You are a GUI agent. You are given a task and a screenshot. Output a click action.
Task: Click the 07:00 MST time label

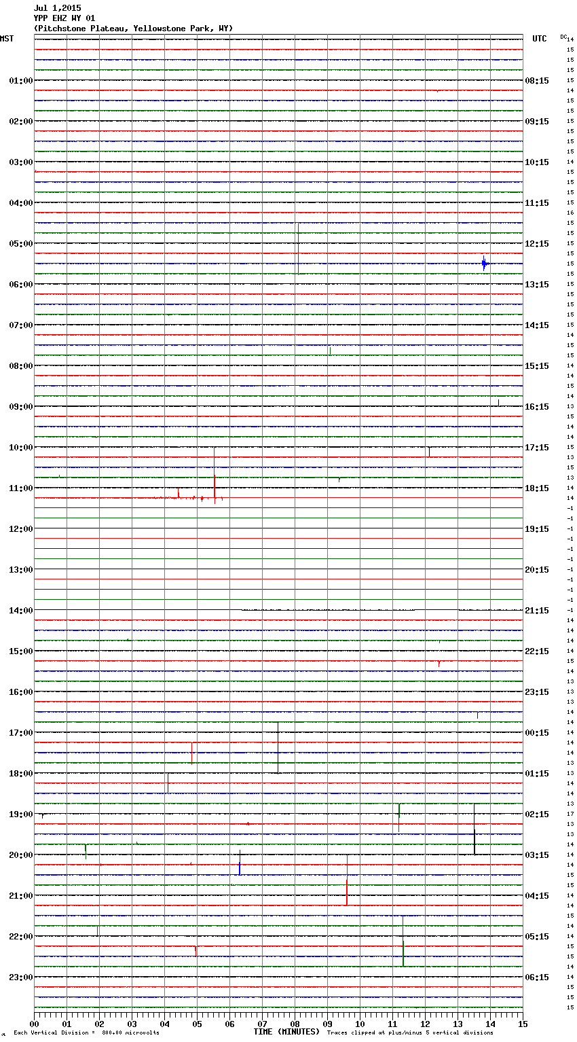21,325
